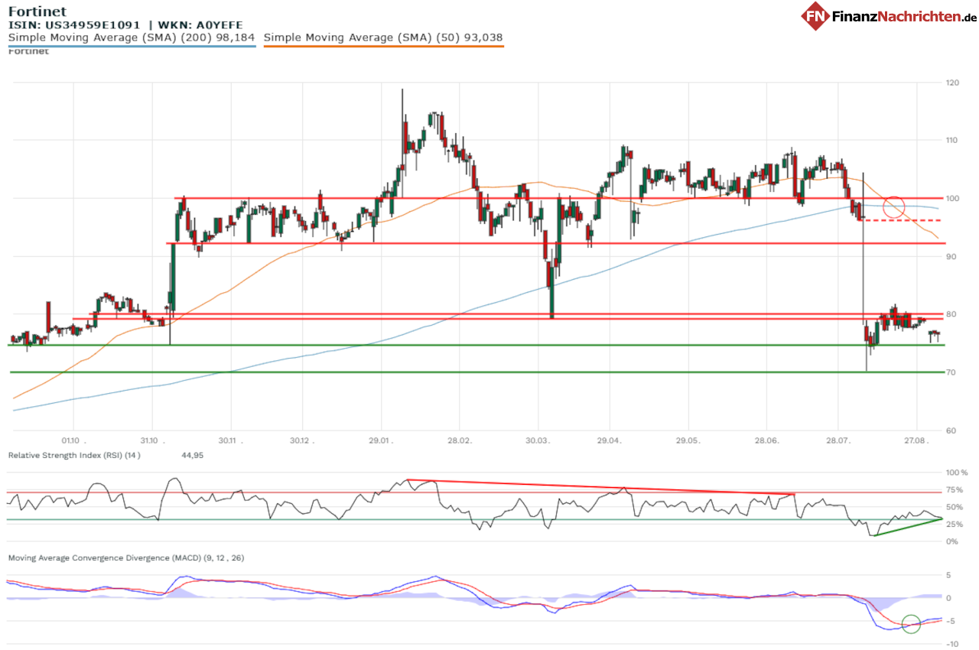The height and width of the screenshot is (650, 979).
Task: Click the 01.10. date axis label
Action: 74,441
